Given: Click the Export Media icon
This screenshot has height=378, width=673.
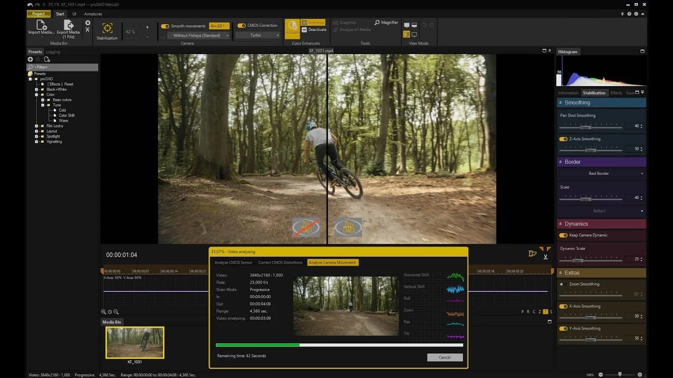Looking at the screenshot, I should pos(68,25).
